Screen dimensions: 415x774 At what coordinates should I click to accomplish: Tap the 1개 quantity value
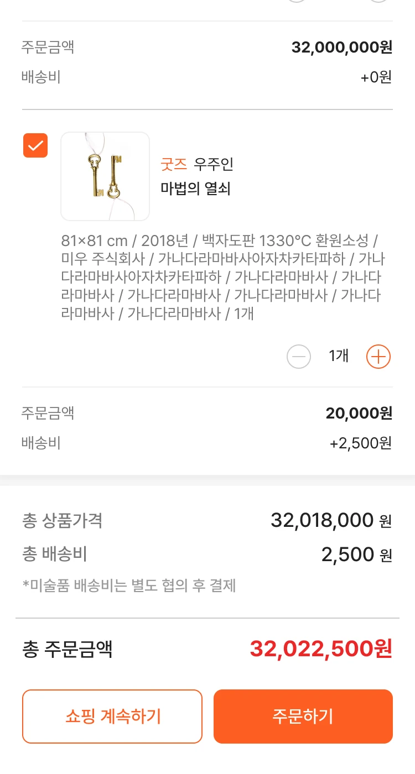coord(339,356)
